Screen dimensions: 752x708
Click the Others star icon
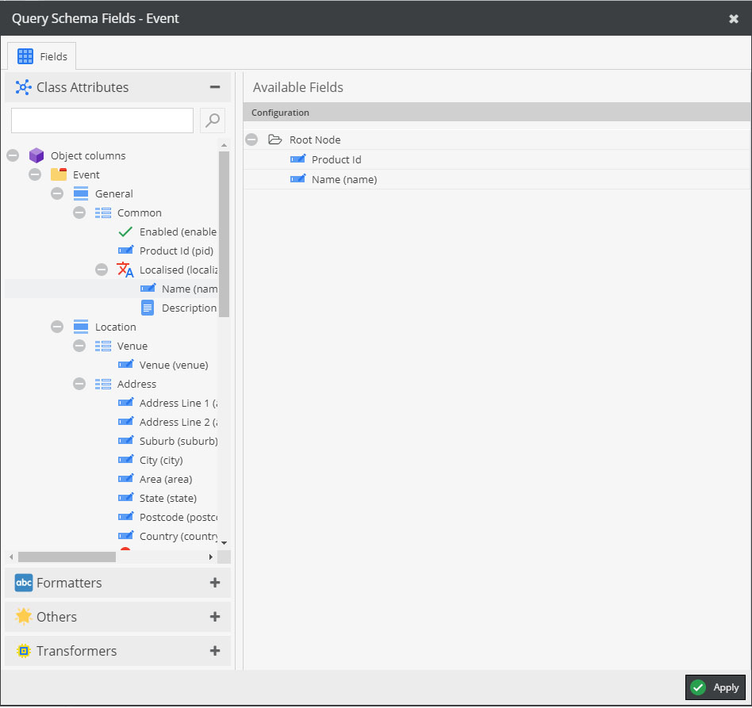point(24,617)
